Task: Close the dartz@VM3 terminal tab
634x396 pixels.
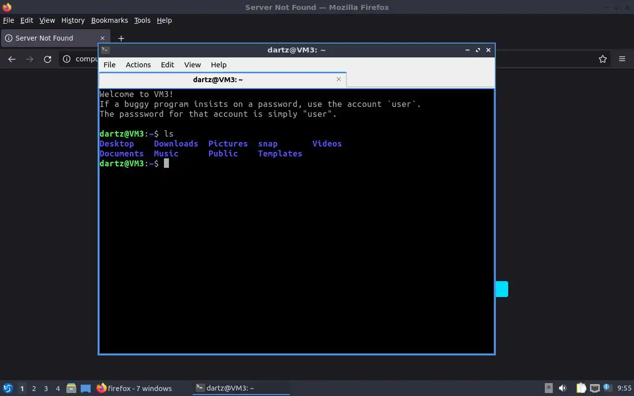Action: tap(339, 79)
